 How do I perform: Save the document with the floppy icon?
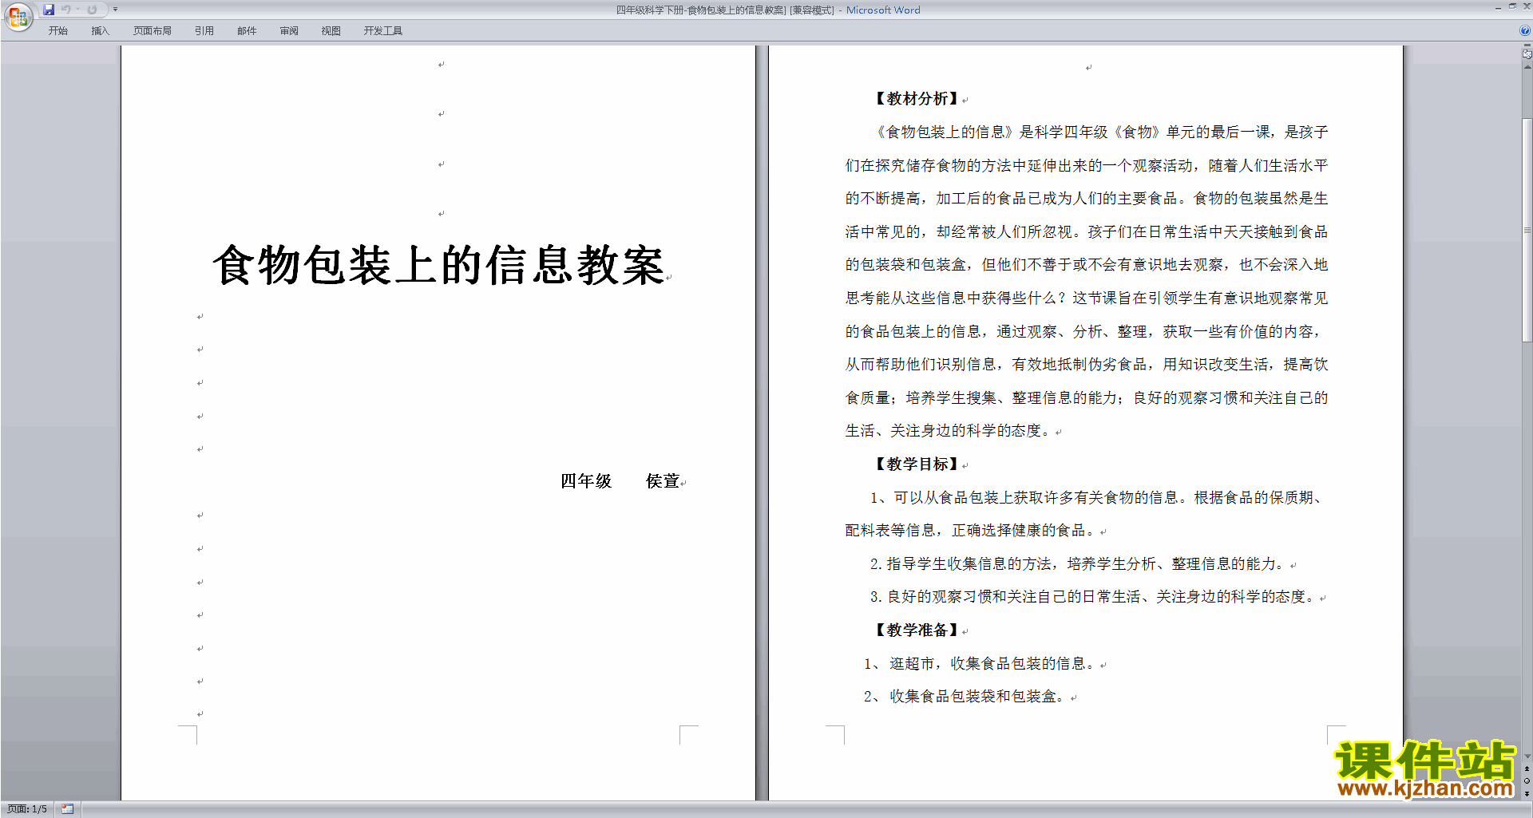pyautogui.click(x=49, y=10)
